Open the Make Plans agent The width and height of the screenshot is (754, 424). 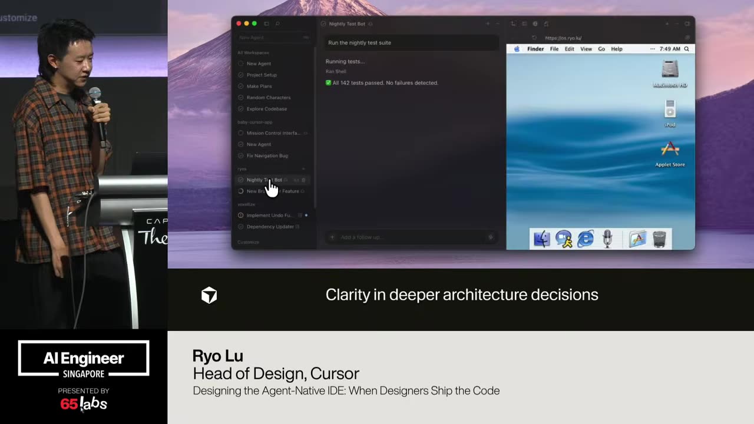(x=273, y=86)
